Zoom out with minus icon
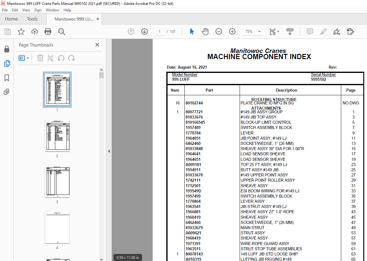 pos(218,32)
